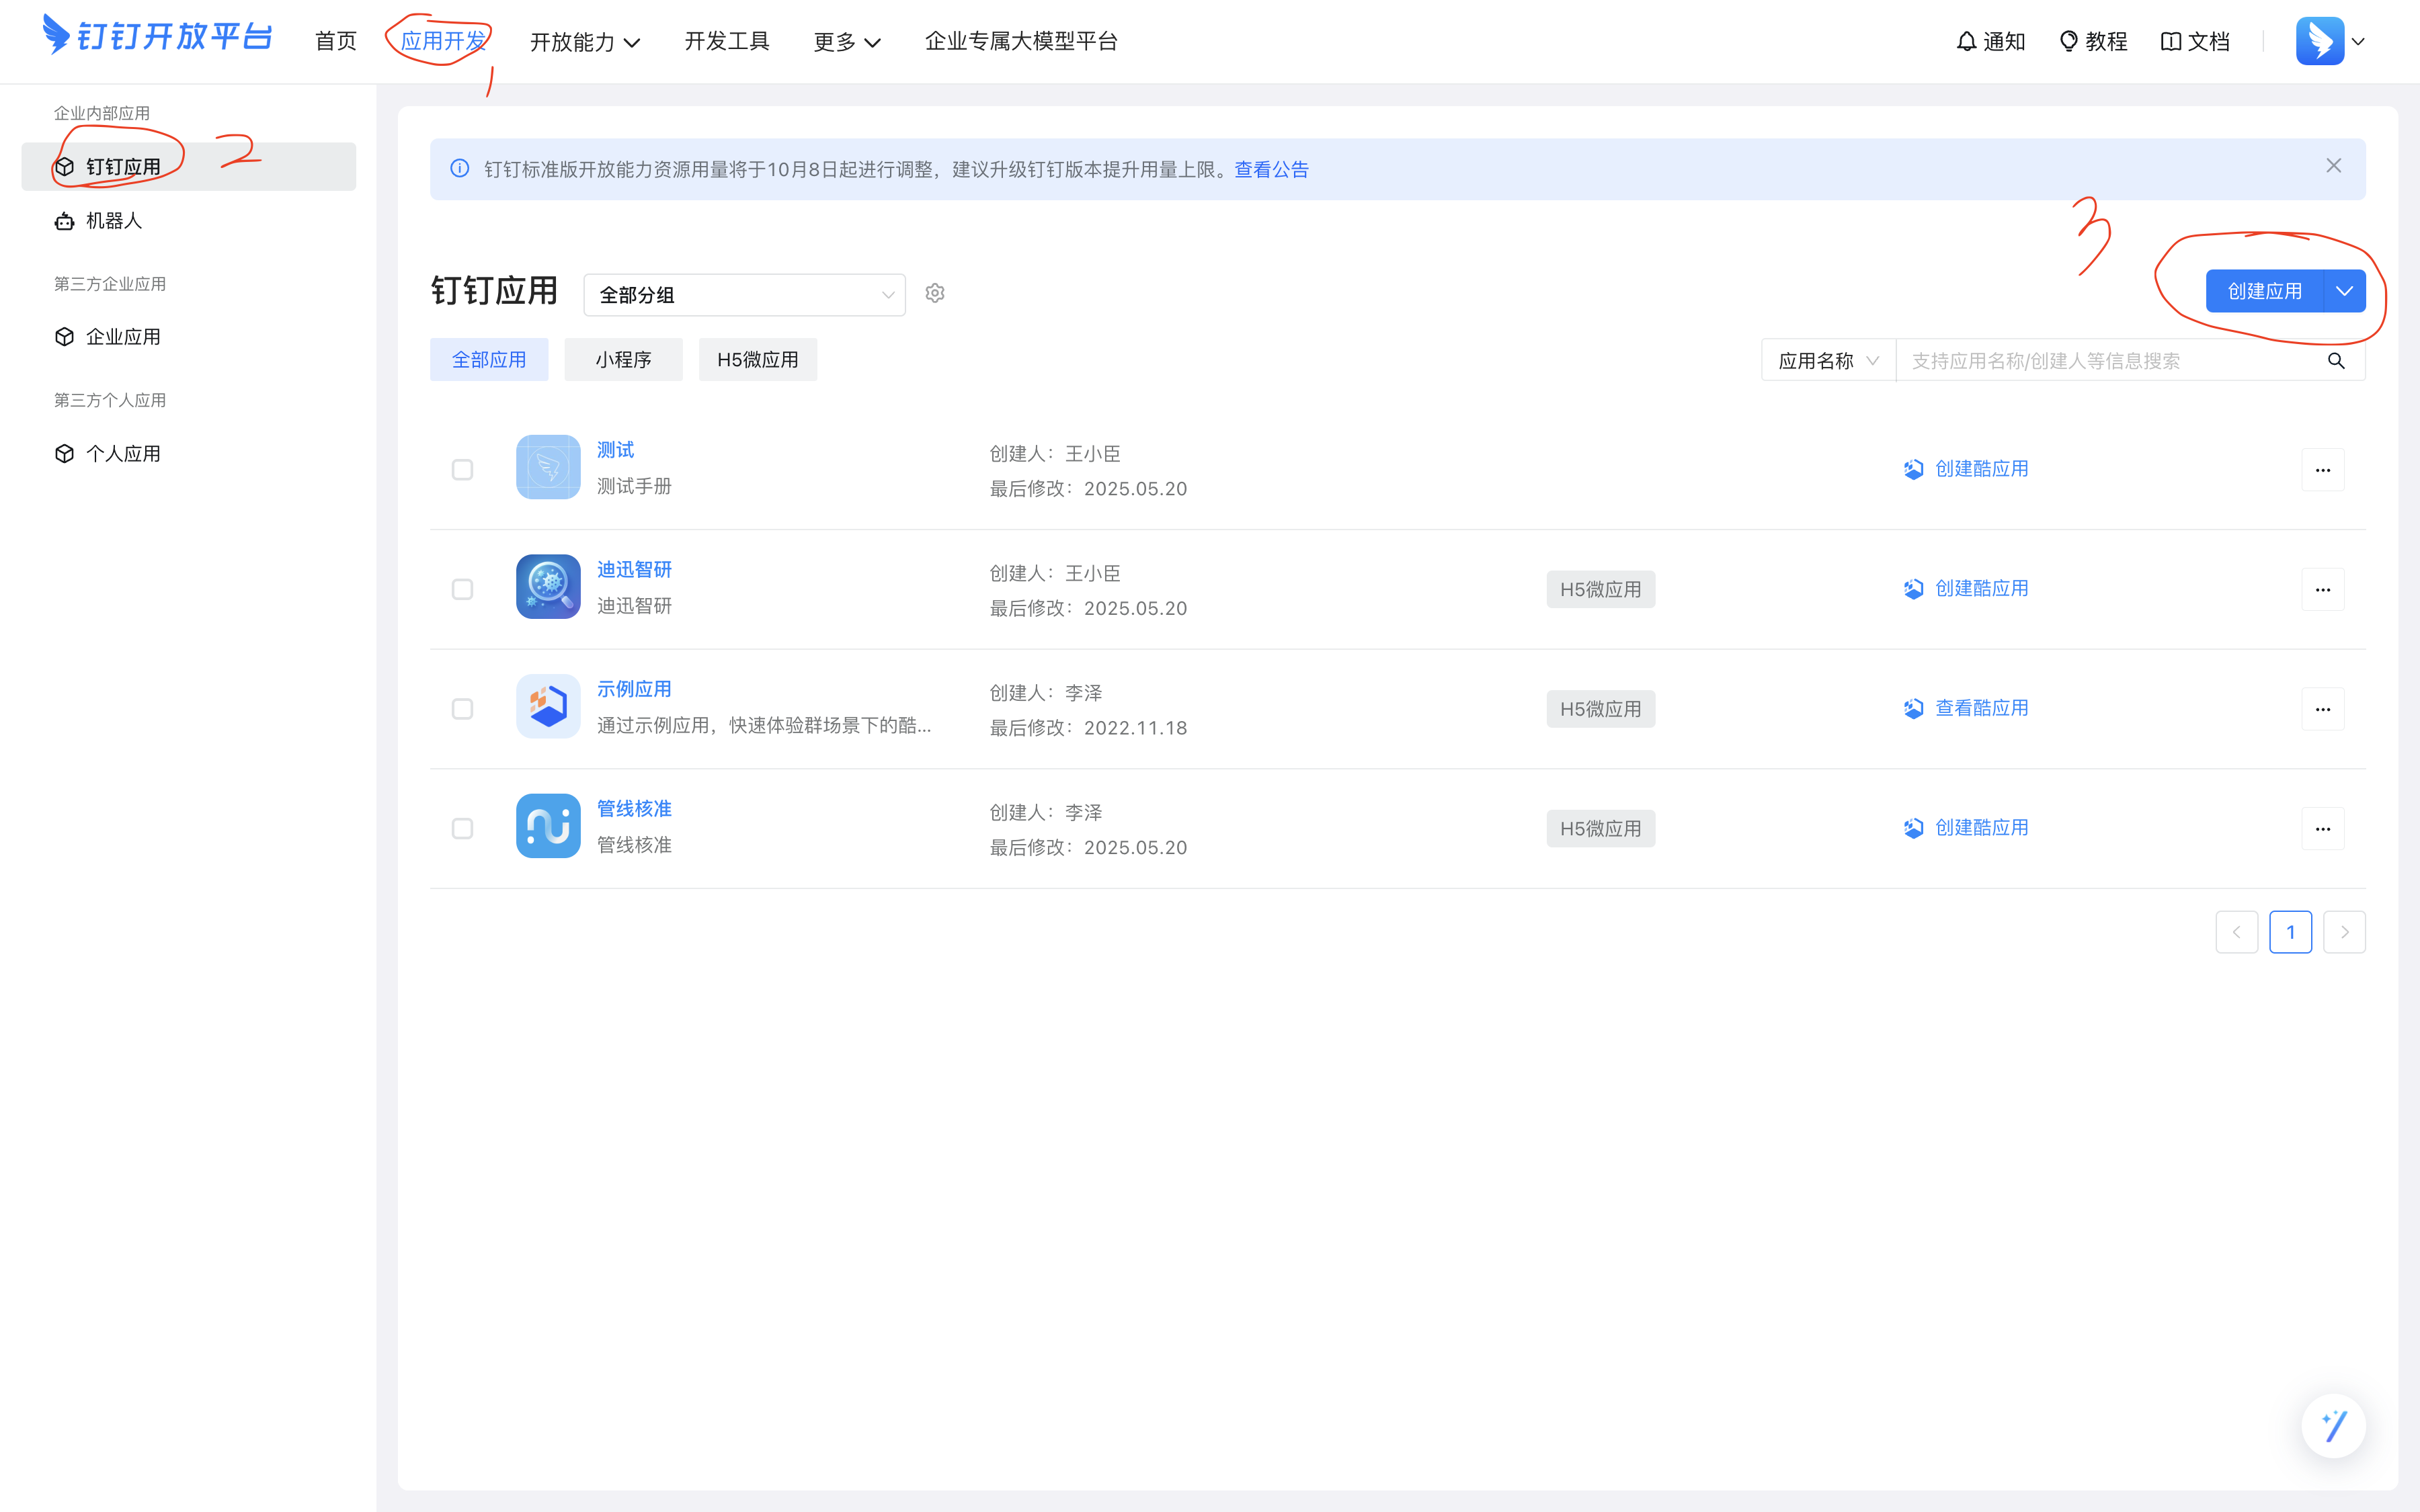Screen dimensions: 2420x1512
Task: Click the search magnifier icon
Action: click(x=2336, y=361)
